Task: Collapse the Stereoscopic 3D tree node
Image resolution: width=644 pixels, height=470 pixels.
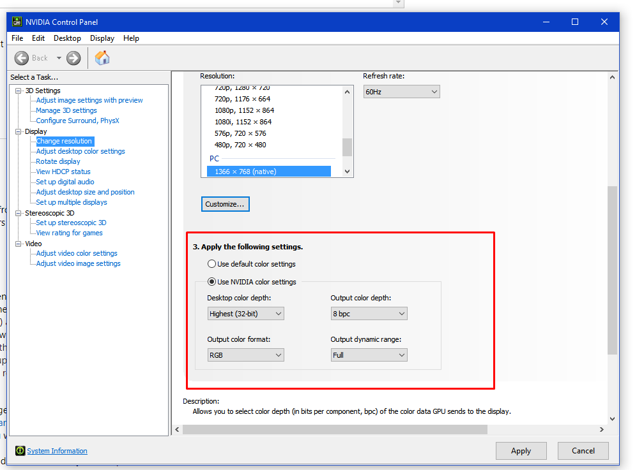Action: 18,213
